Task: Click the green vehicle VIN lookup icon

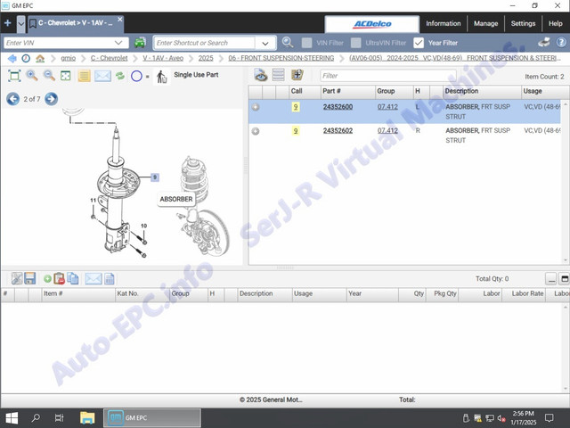Action: pos(140,43)
